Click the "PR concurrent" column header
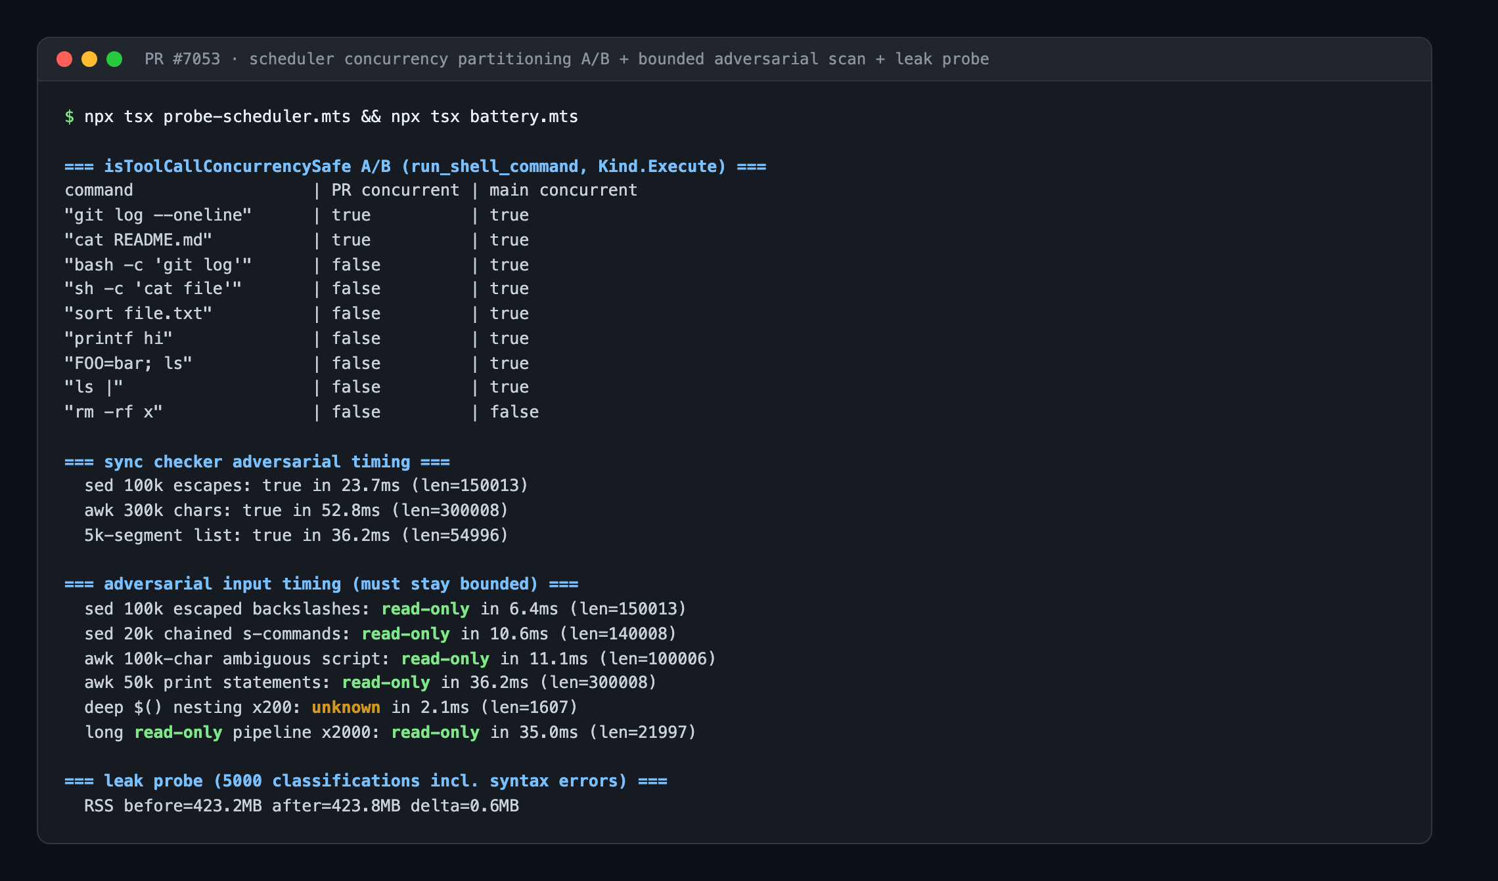This screenshot has width=1498, height=881. 396,190
